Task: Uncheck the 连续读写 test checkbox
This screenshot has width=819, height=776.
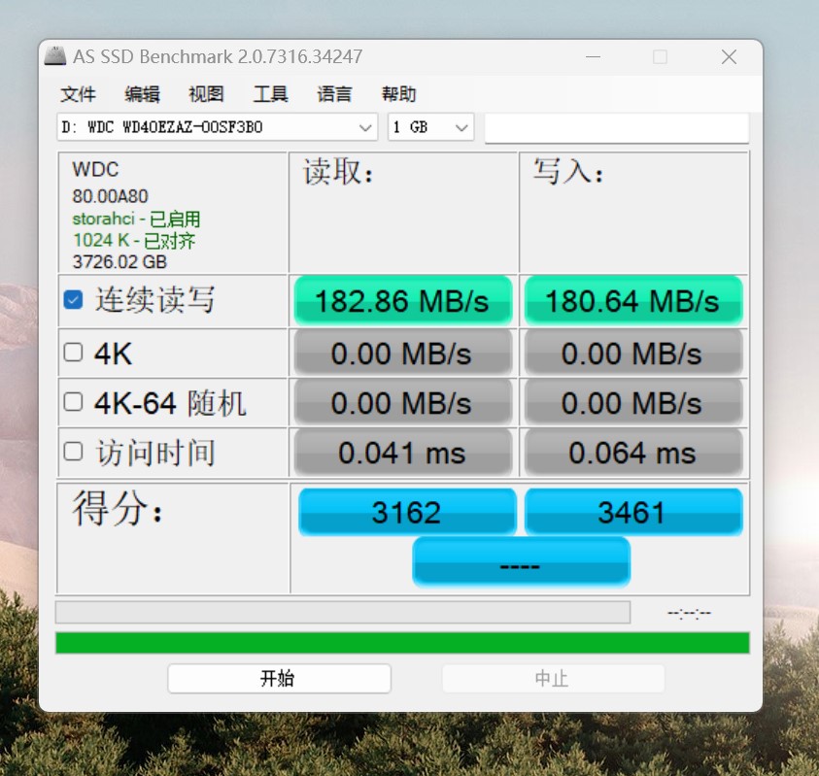Action: pos(73,300)
